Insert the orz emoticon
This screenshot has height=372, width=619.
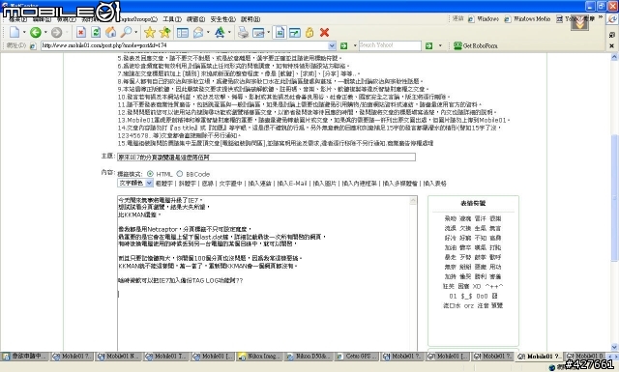point(469,305)
